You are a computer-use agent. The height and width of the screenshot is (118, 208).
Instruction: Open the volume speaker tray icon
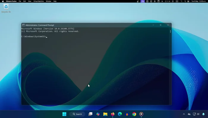pyautogui.click(x=198, y=114)
